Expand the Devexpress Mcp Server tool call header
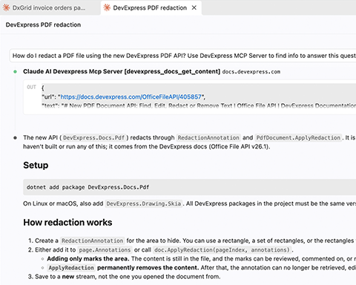Screen dimensions: 356x285 coord(122,71)
